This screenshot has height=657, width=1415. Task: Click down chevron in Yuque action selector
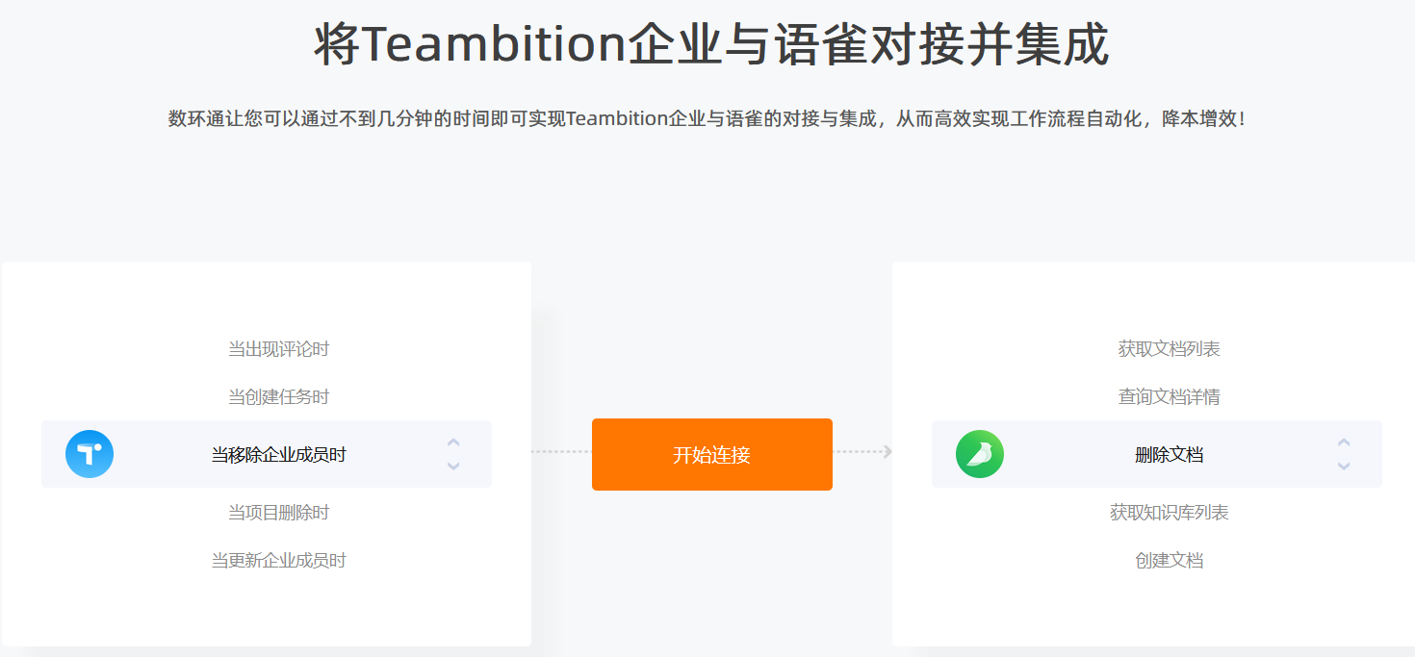pos(1344,467)
